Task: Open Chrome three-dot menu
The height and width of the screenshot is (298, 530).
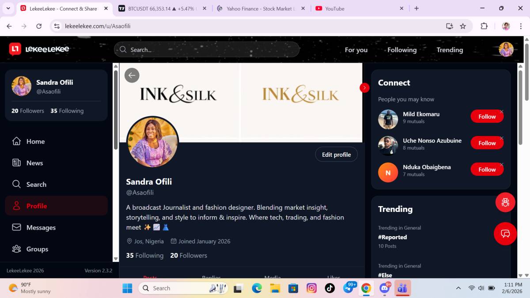Action: [521, 26]
